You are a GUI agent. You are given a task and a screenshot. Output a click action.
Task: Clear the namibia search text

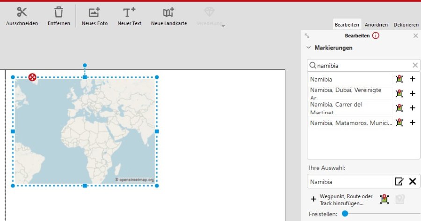[x=415, y=66]
